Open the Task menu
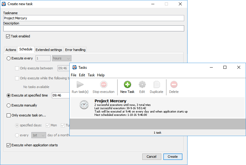The height and width of the screenshot is (165, 246). 91,75
